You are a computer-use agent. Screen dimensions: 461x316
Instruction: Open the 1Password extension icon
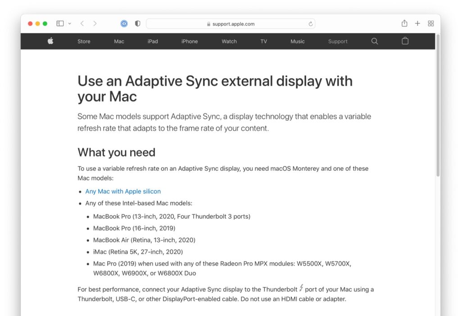124,23
